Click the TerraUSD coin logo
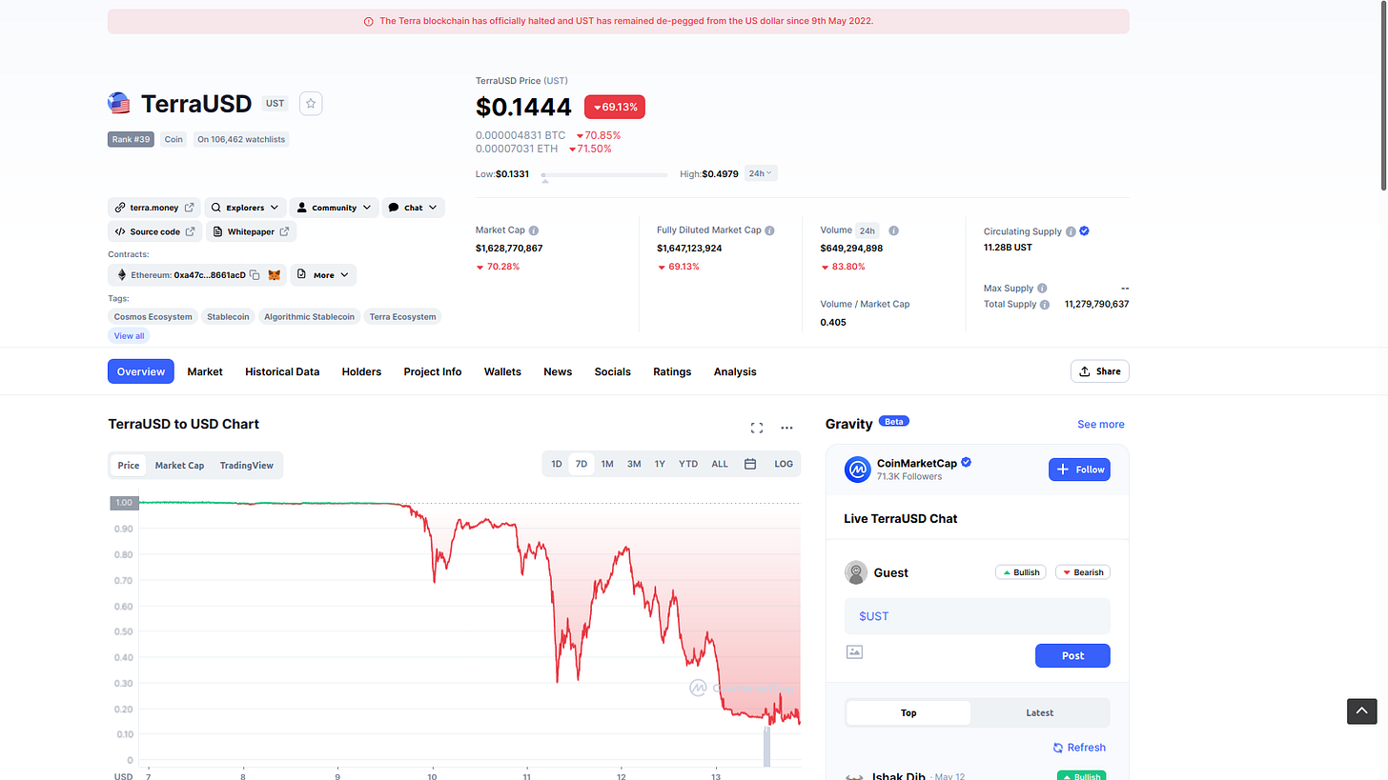 coord(119,104)
